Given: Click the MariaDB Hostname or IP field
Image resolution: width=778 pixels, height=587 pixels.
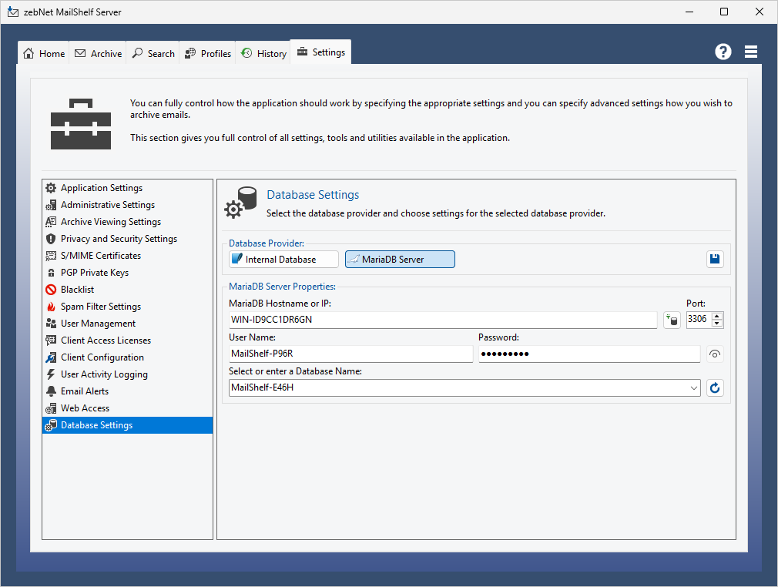Looking at the screenshot, I should pos(443,320).
